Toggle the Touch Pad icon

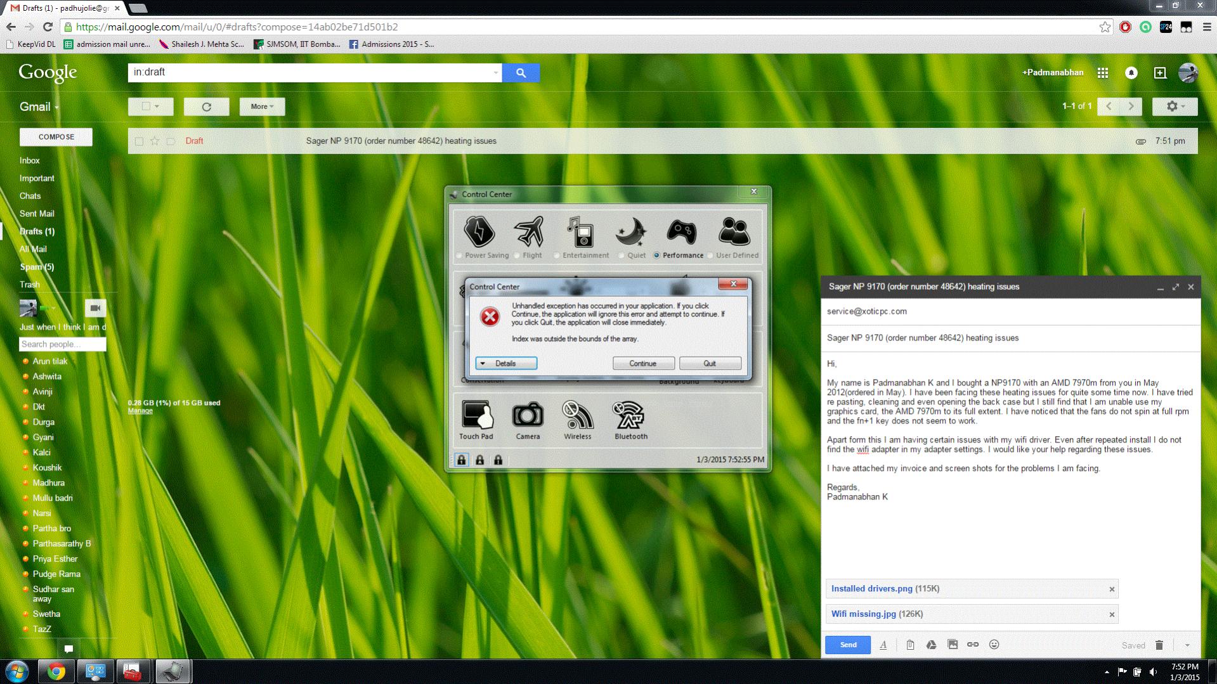pos(477,415)
